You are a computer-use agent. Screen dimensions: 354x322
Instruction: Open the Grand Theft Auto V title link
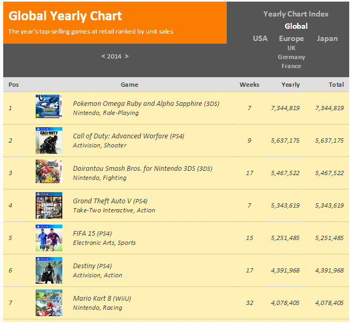click(102, 201)
